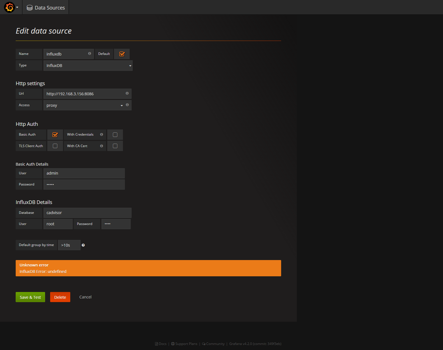Click the Basic Auth password field
Image resolution: width=443 pixels, height=350 pixels.
click(x=84, y=184)
